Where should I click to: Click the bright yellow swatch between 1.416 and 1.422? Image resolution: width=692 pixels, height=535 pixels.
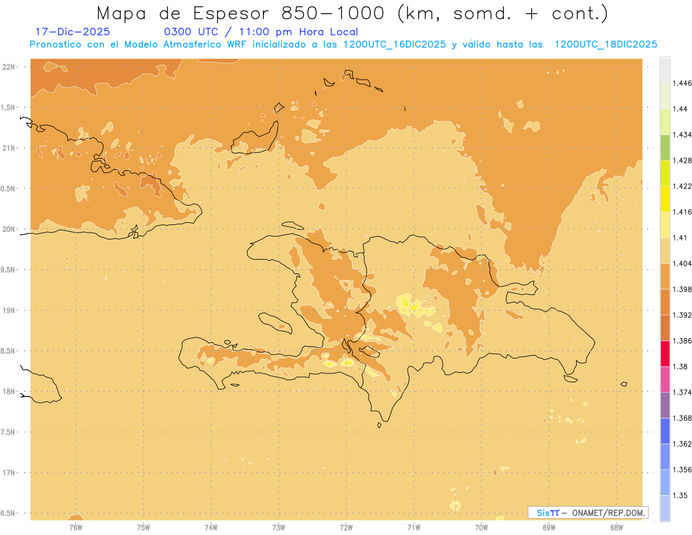[665, 199]
